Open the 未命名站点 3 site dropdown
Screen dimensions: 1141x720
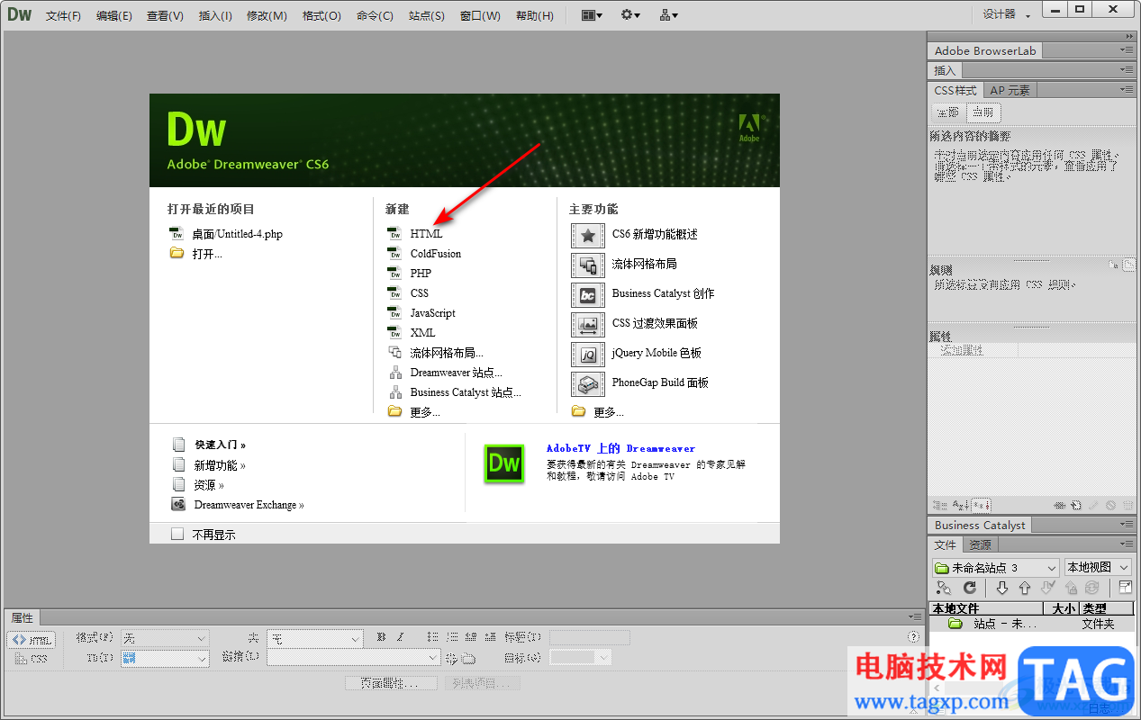996,568
